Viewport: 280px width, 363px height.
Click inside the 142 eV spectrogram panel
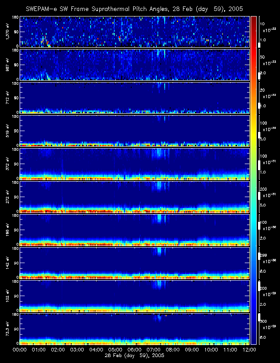[135, 263]
